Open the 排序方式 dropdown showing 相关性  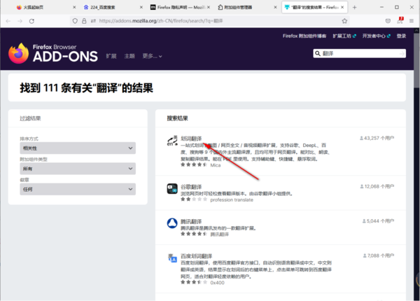coord(78,148)
